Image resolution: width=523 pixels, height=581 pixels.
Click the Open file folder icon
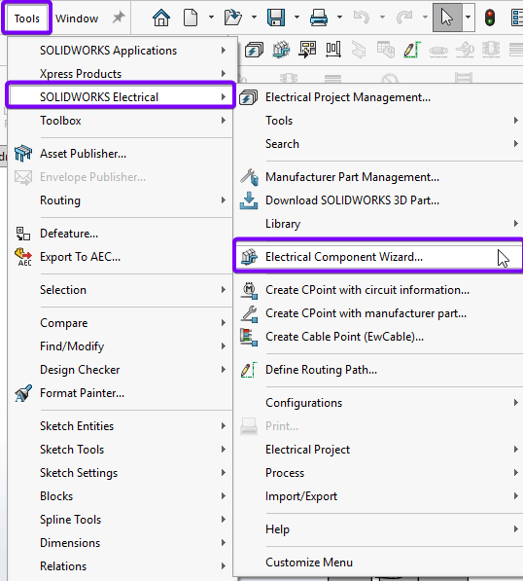[x=232, y=18]
